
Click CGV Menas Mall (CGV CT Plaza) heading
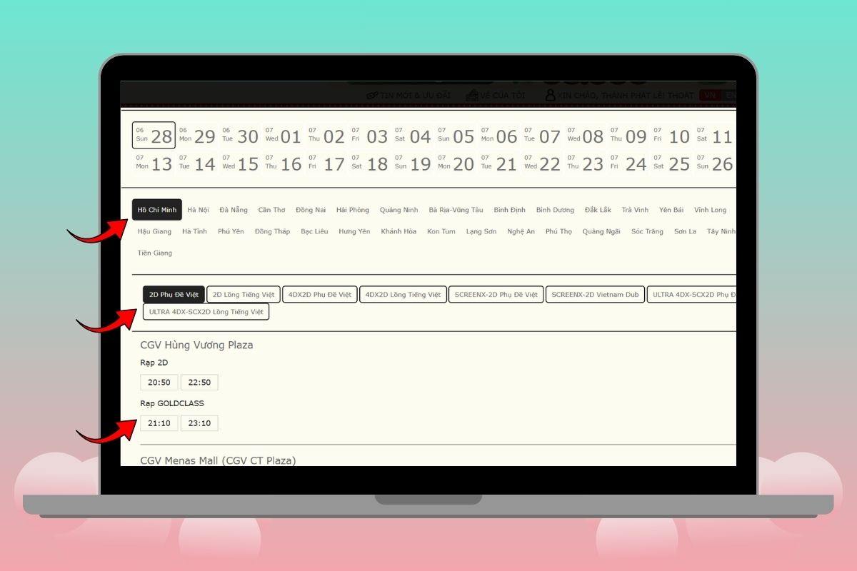218,460
